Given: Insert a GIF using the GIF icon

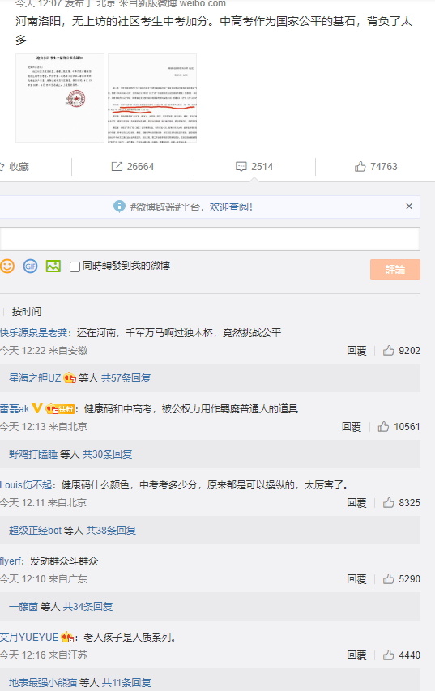Looking at the screenshot, I should [x=30, y=267].
